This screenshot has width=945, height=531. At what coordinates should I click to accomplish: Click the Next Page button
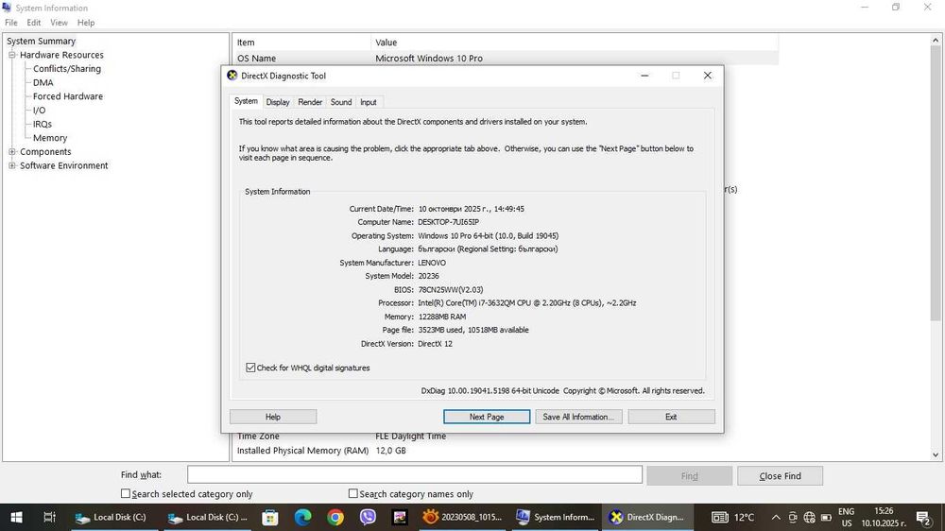(487, 417)
